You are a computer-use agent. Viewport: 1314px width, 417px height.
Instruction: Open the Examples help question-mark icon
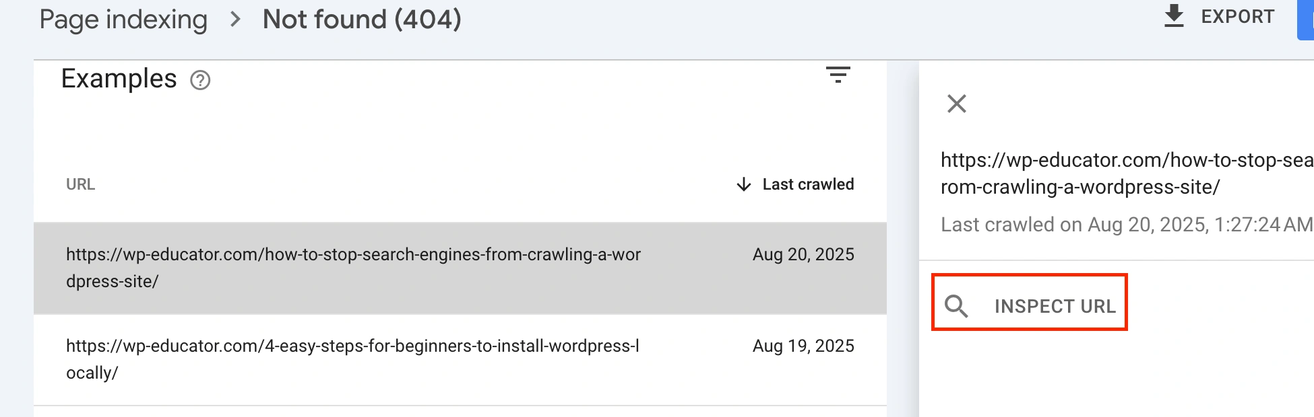pyautogui.click(x=200, y=81)
